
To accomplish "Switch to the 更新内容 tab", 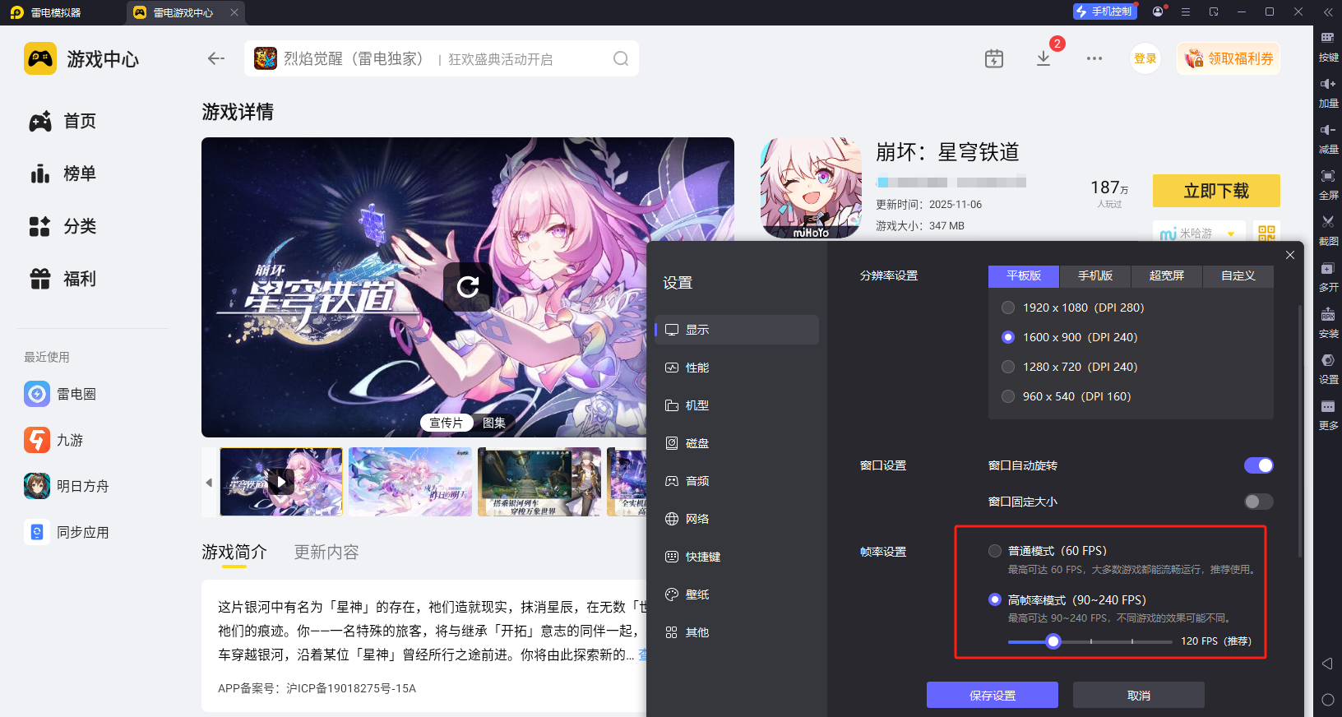I will pos(326,552).
